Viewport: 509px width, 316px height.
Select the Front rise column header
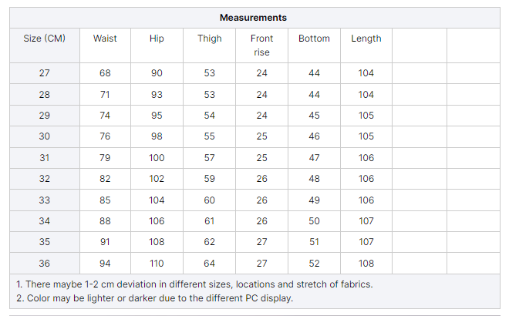coord(261,45)
